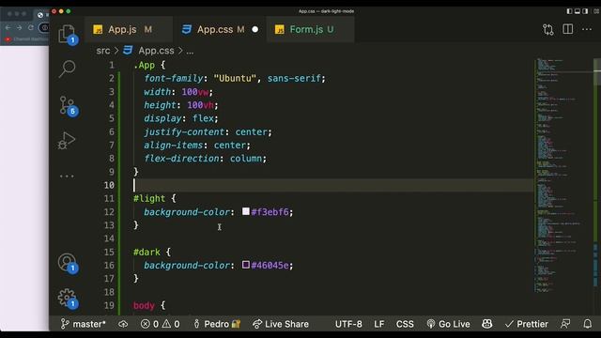Switch branch via master status item
The height and width of the screenshot is (338, 601).
84,324
